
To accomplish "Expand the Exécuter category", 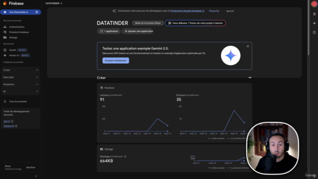I will pyautogui.click(x=20, y=78).
